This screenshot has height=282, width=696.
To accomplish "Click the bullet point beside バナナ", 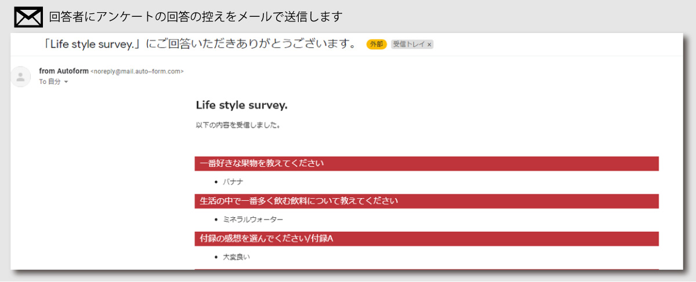I will (216, 182).
